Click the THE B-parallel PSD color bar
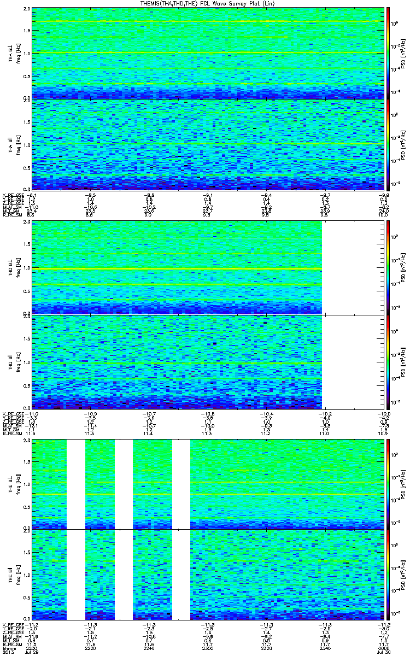 tap(388, 575)
